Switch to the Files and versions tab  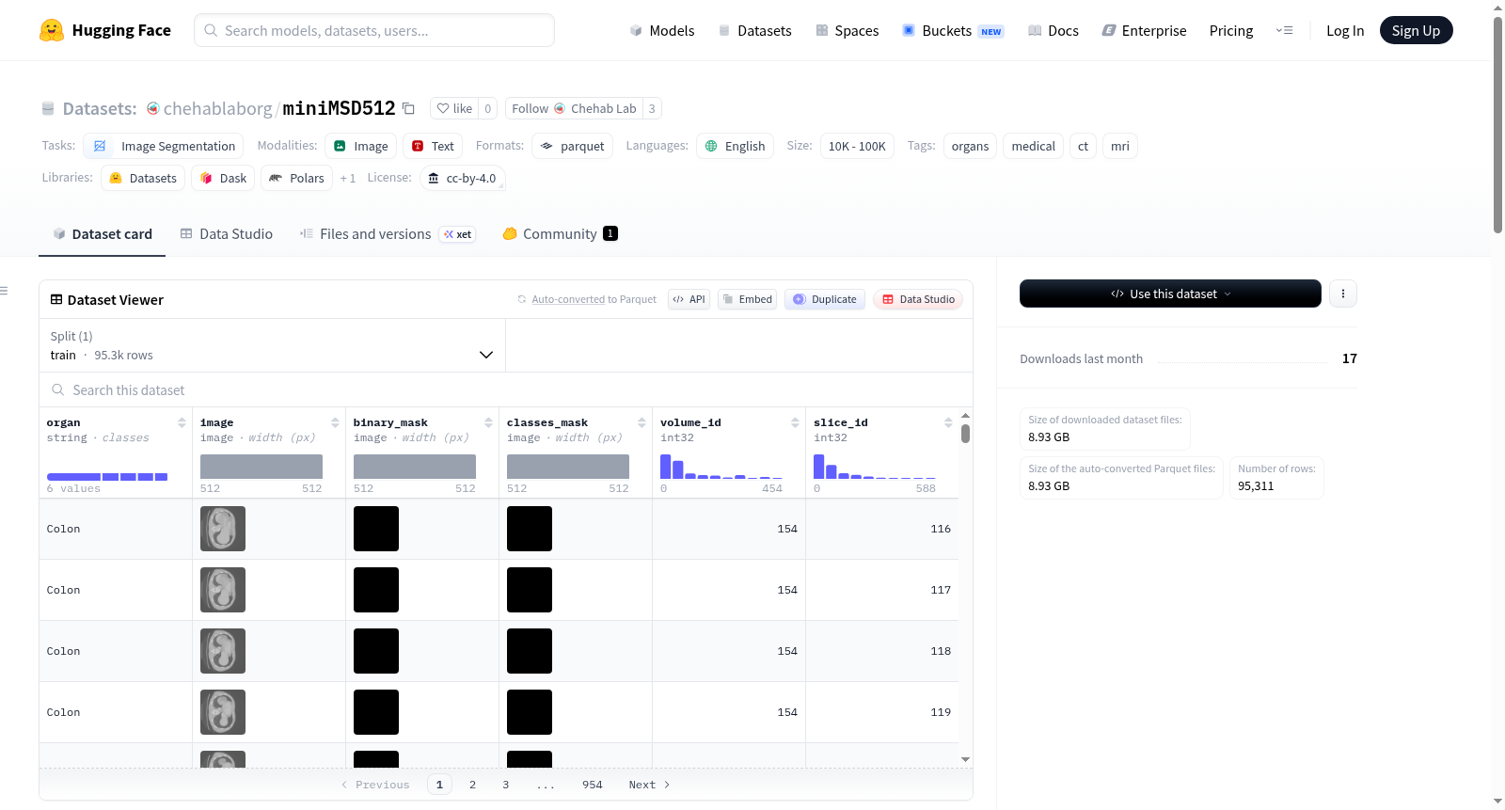coord(388,234)
